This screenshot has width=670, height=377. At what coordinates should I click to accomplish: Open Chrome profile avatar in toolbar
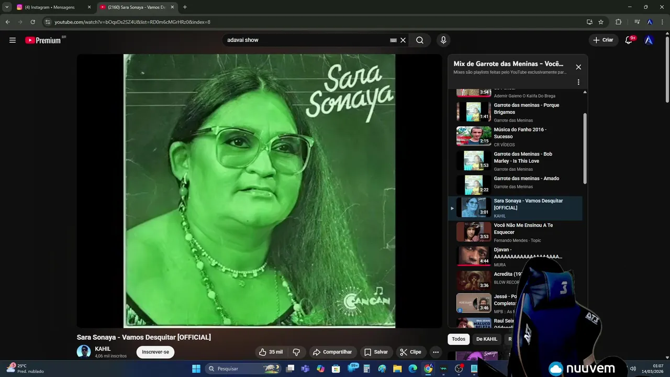650,22
